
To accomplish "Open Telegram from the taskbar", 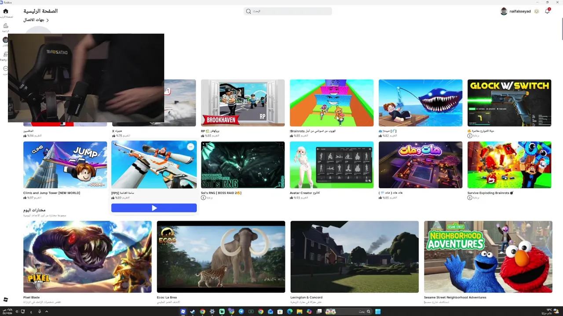I will pyautogui.click(x=241, y=312).
